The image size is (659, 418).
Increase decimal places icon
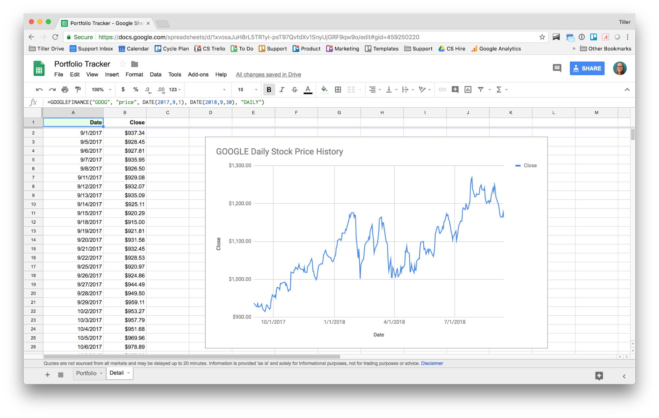161,90
